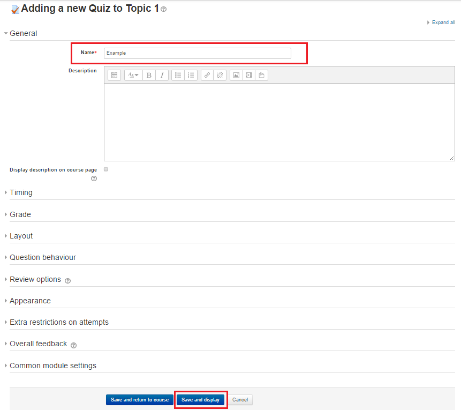This screenshot has height=410, width=461.
Task: Expand the Timing section
Action: point(21,192)
